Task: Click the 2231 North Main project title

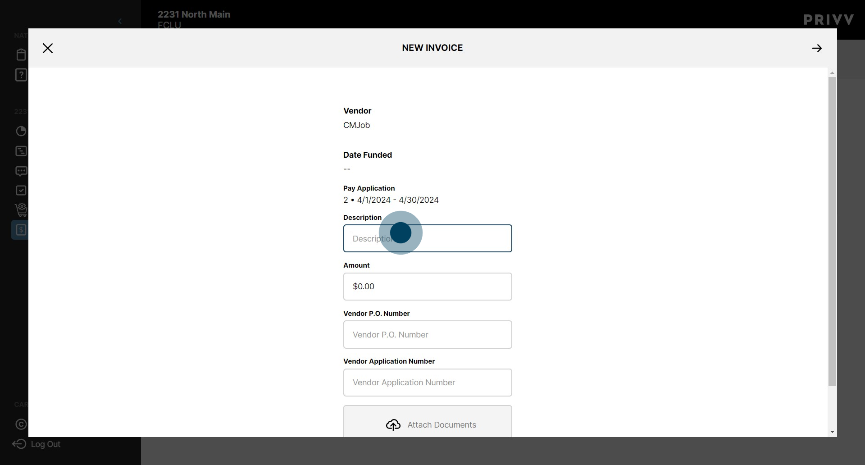Action: tap(194, 14)
